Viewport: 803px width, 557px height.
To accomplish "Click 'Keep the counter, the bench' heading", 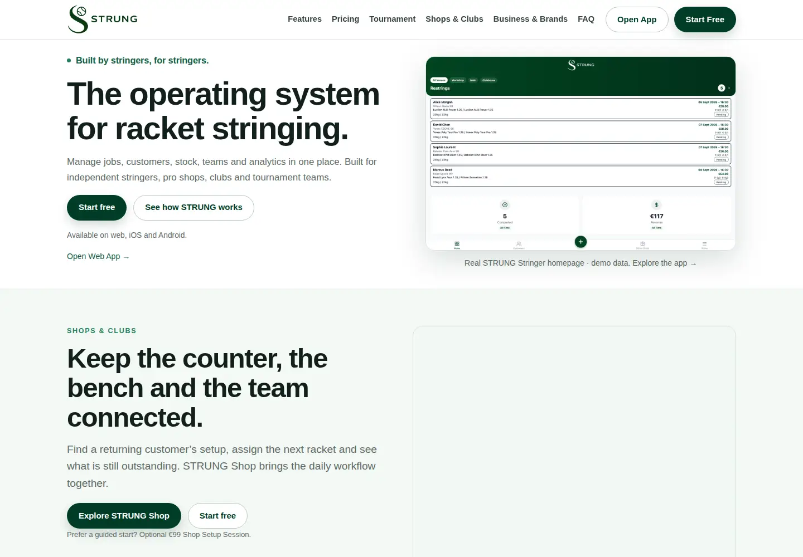I will [x=197, y=388].
